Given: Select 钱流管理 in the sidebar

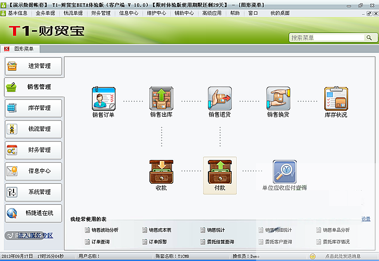Looking at the screenshot, I should 34,129.
